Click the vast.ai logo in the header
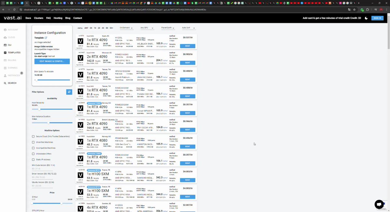 [12, 18]
